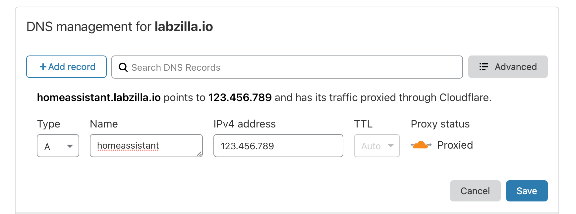This screenshot has width=576, height=214.
Task: Click the homeassistant Name input field
Action: [x=146, y=146]
